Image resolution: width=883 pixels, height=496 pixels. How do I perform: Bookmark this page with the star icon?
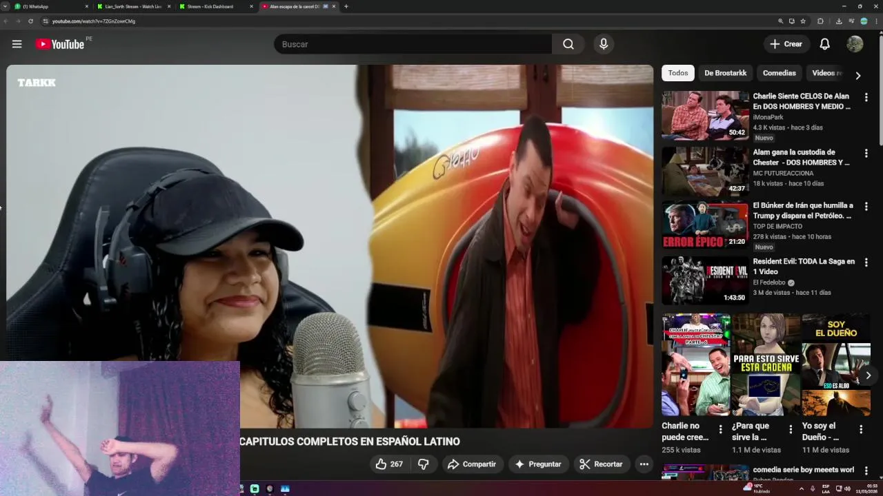point(803,21)
